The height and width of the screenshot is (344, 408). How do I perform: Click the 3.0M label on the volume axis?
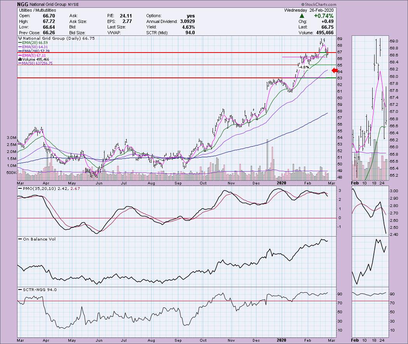[x=12, y=138]
